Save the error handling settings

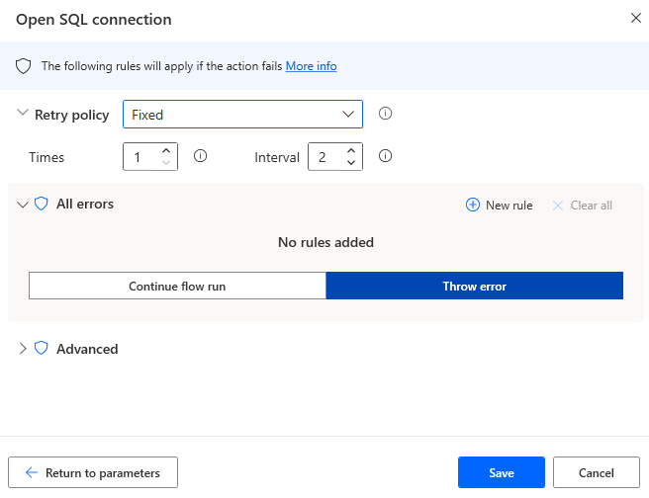coord(502,472)
